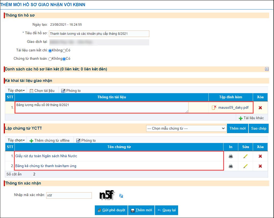Select Có for Tài liệu cam kết chi
This screenshot has height=218, width=274.
[64, 51]
